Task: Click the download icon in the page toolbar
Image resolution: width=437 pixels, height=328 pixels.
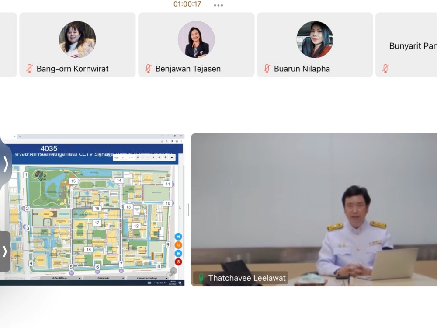Action: tap(165, 157)
